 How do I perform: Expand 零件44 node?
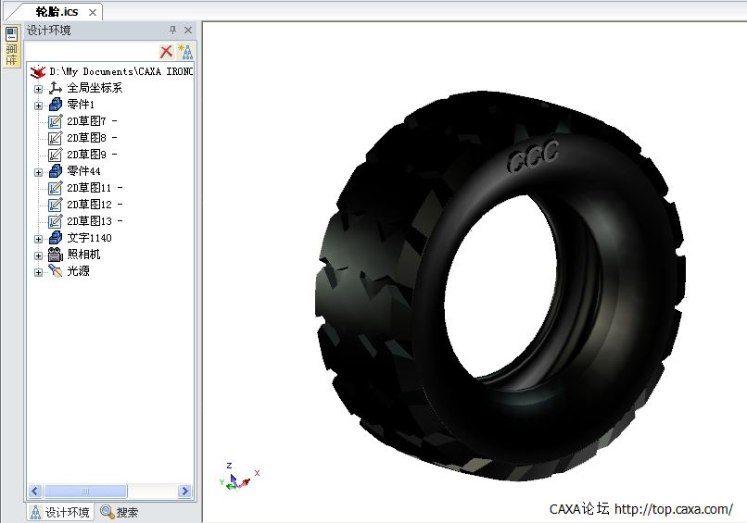[39, 172]
